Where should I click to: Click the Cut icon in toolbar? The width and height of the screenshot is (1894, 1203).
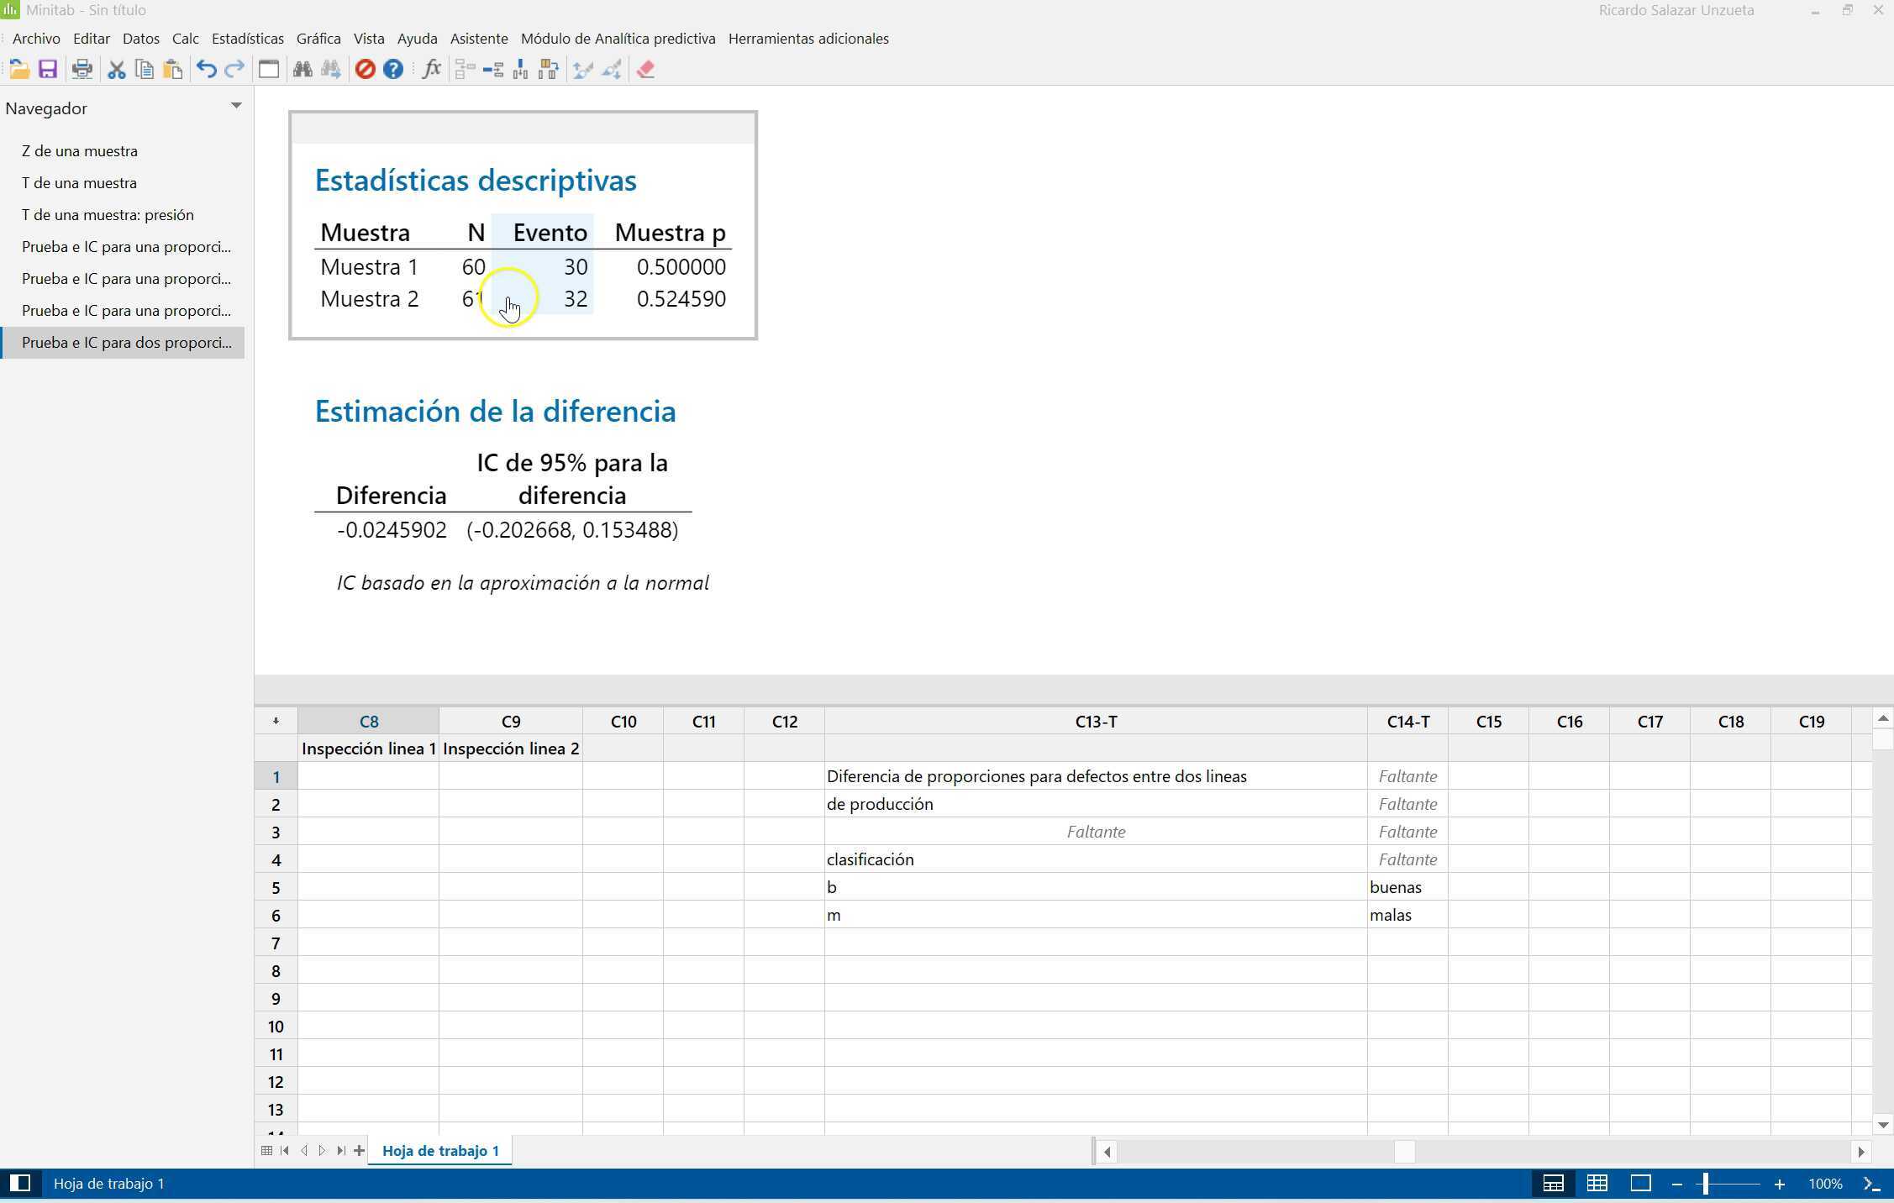point(116,69)
